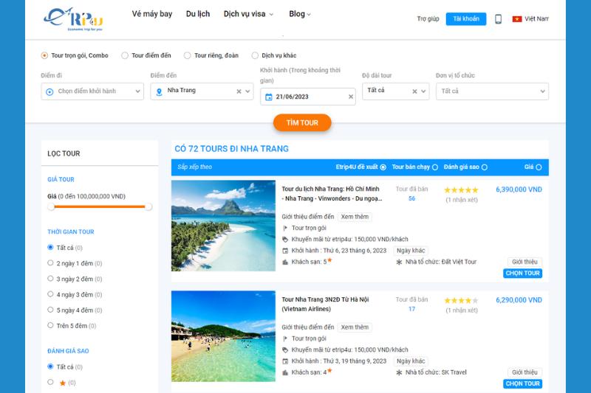Click star rating of Đất Việt Tour listing
The height and width of the screenshot is (393, 591).
[461, 190]
